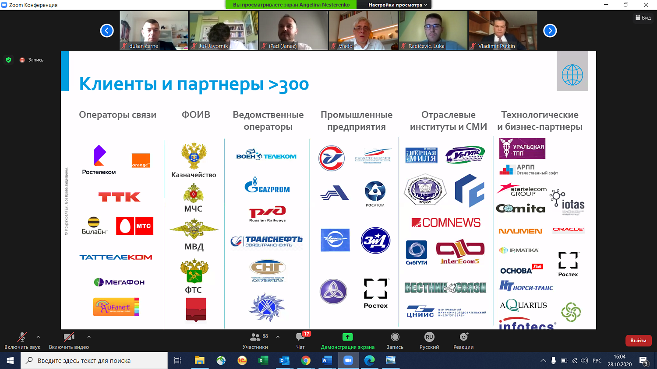Click the TTK logo on slide

119,197
